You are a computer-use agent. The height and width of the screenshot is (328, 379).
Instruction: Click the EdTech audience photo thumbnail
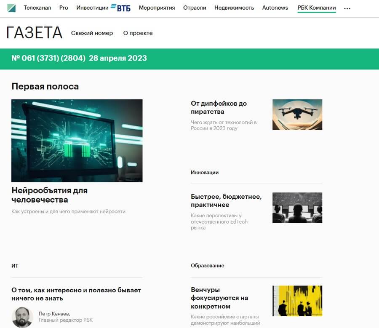pyautogui.click(x=297, y=207)
